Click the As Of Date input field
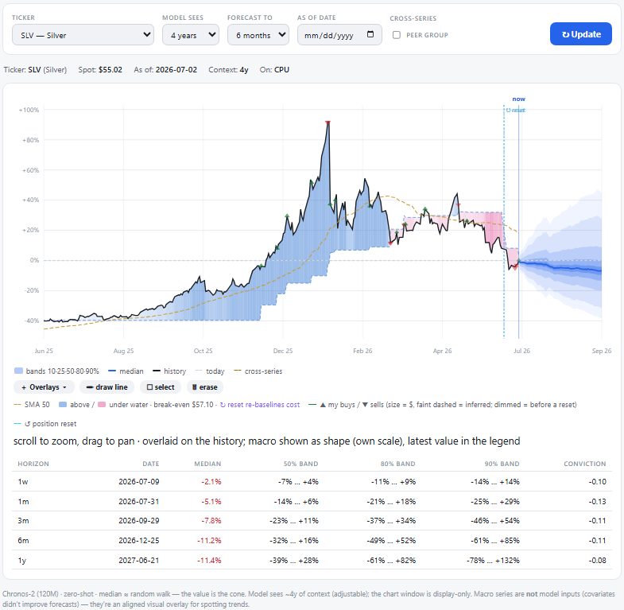The image size is (624, 610). point(339,35)
